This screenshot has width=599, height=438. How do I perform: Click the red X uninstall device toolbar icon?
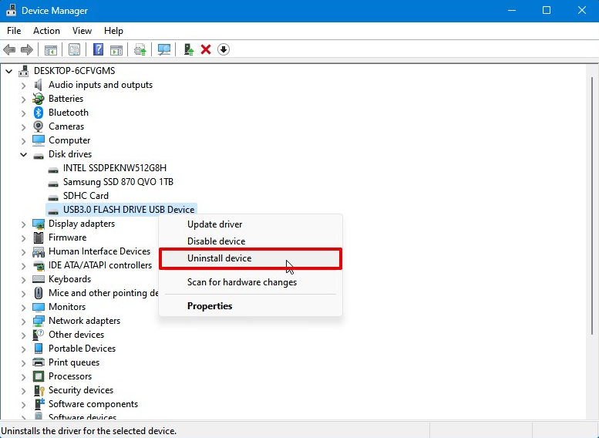(206, 49)
